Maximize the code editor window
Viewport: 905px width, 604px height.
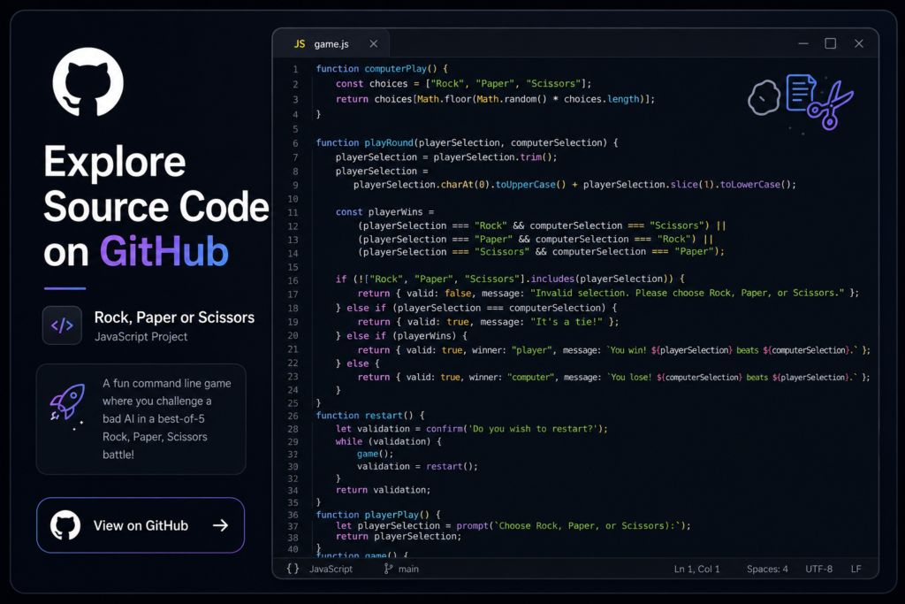(830, 43)
